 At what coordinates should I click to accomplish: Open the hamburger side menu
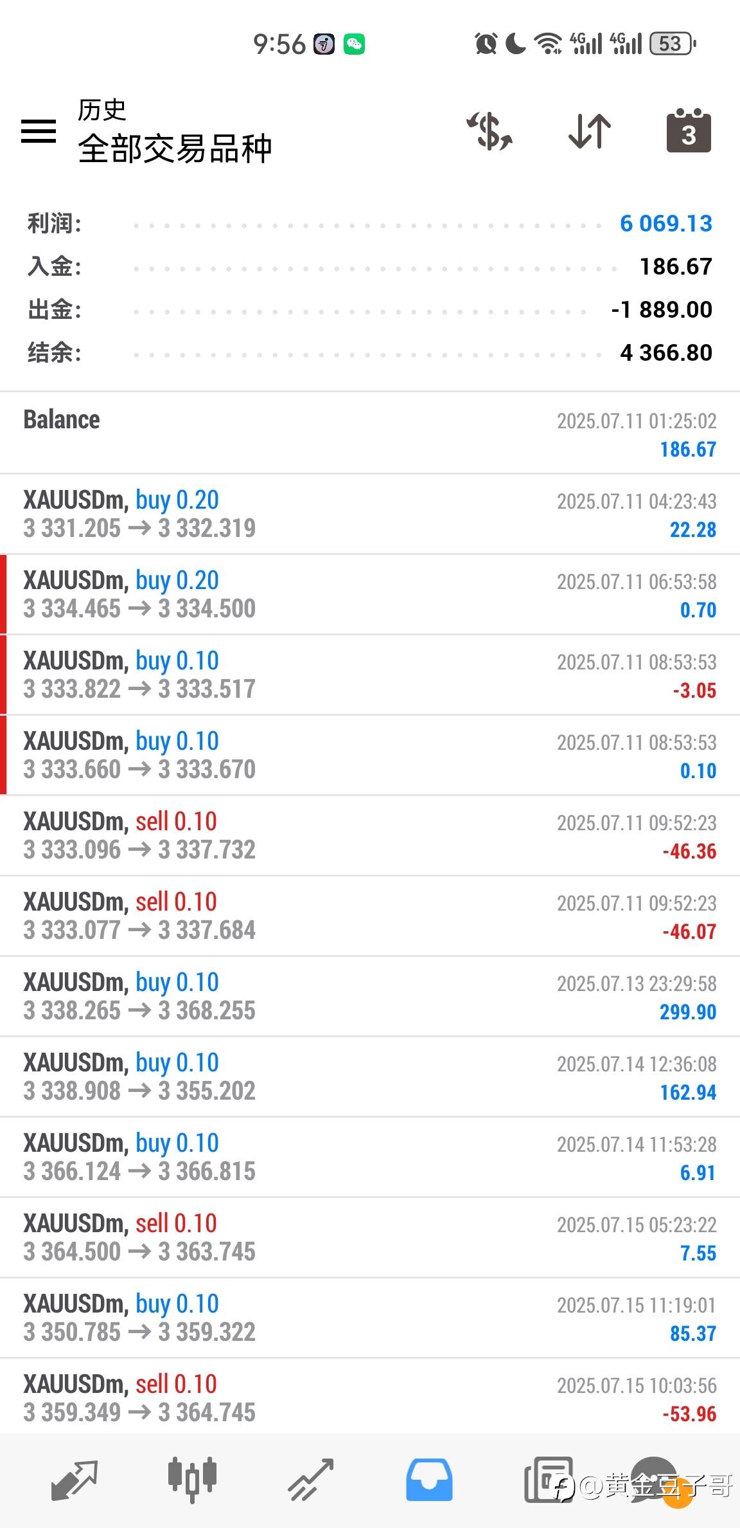click(x=39, y=131)
